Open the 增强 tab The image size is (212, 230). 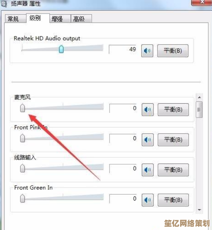coord(60,19)
